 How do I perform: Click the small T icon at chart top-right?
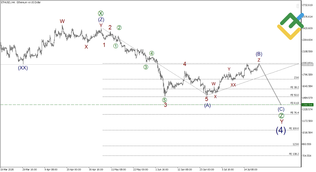pyautogui.click(x=298, y=6)
